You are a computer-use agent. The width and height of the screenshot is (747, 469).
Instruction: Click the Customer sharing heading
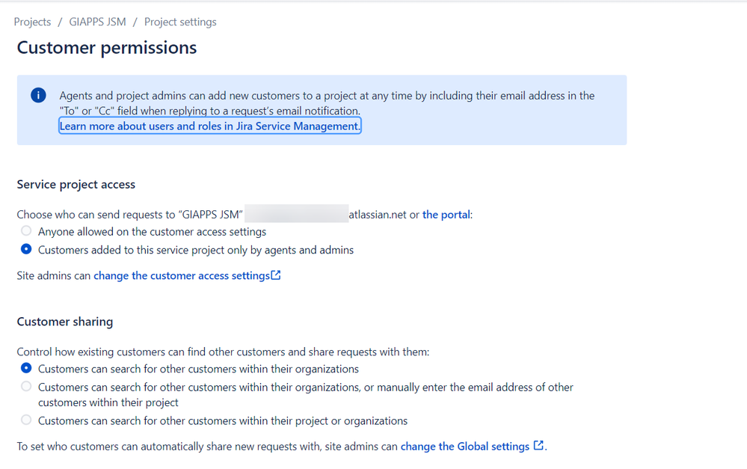coord(65,322)
